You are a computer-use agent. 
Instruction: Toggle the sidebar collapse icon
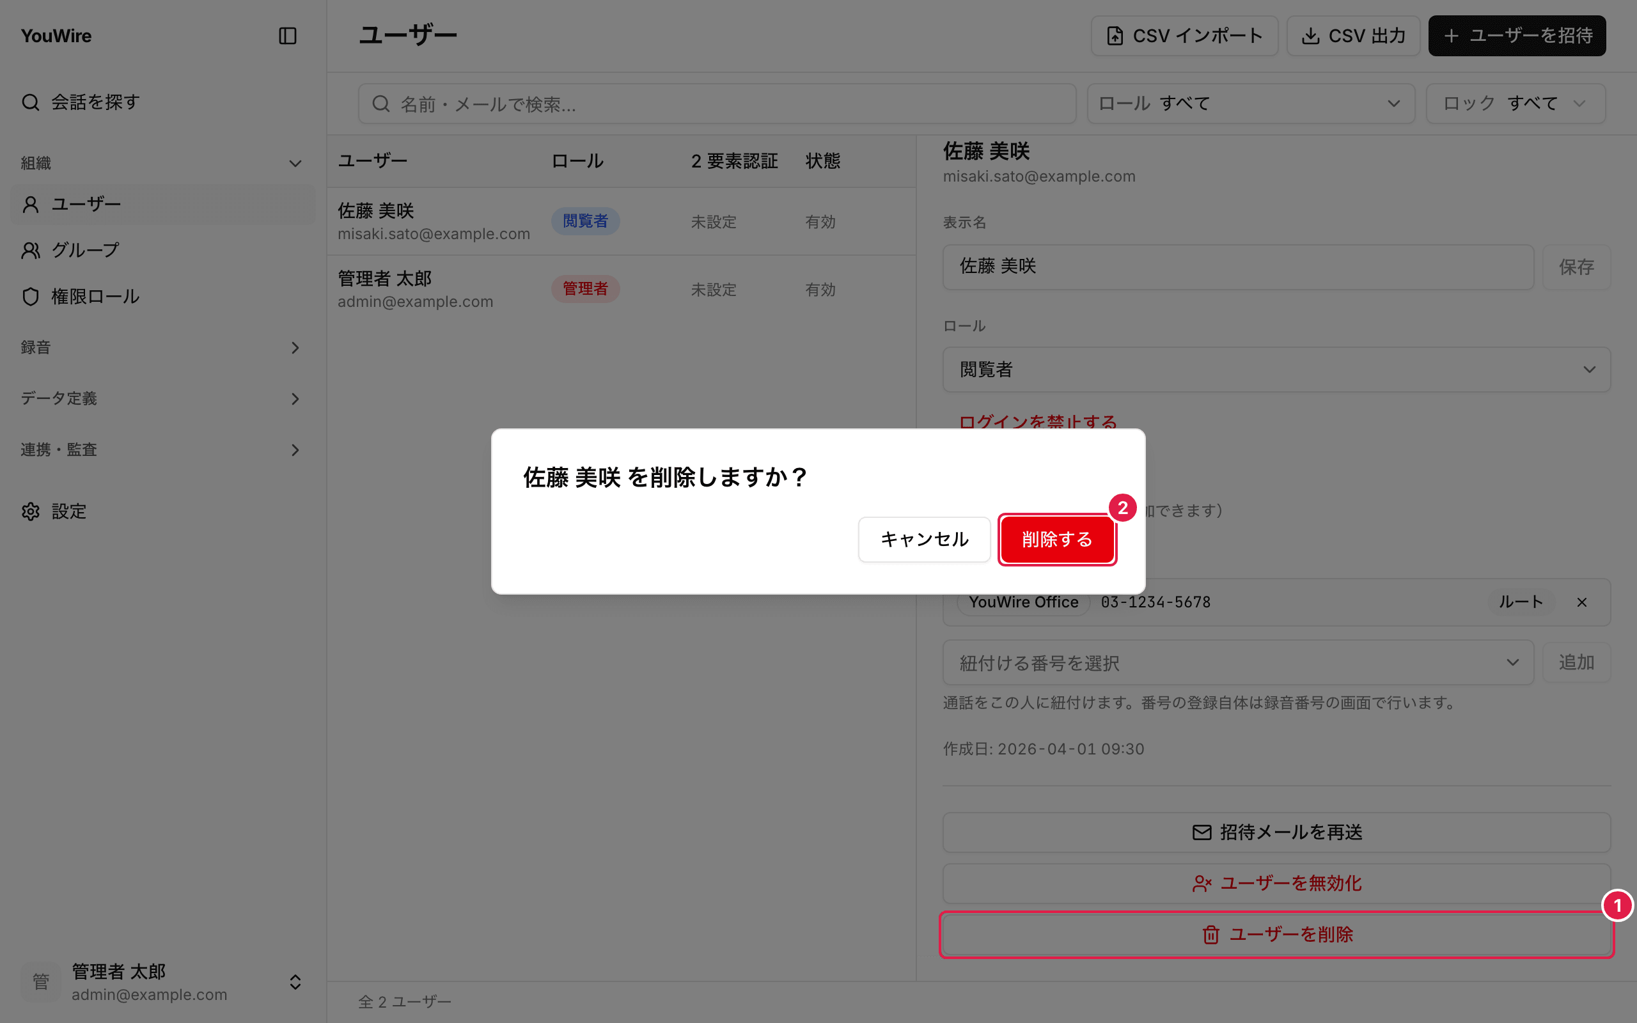tap(288, 36)
